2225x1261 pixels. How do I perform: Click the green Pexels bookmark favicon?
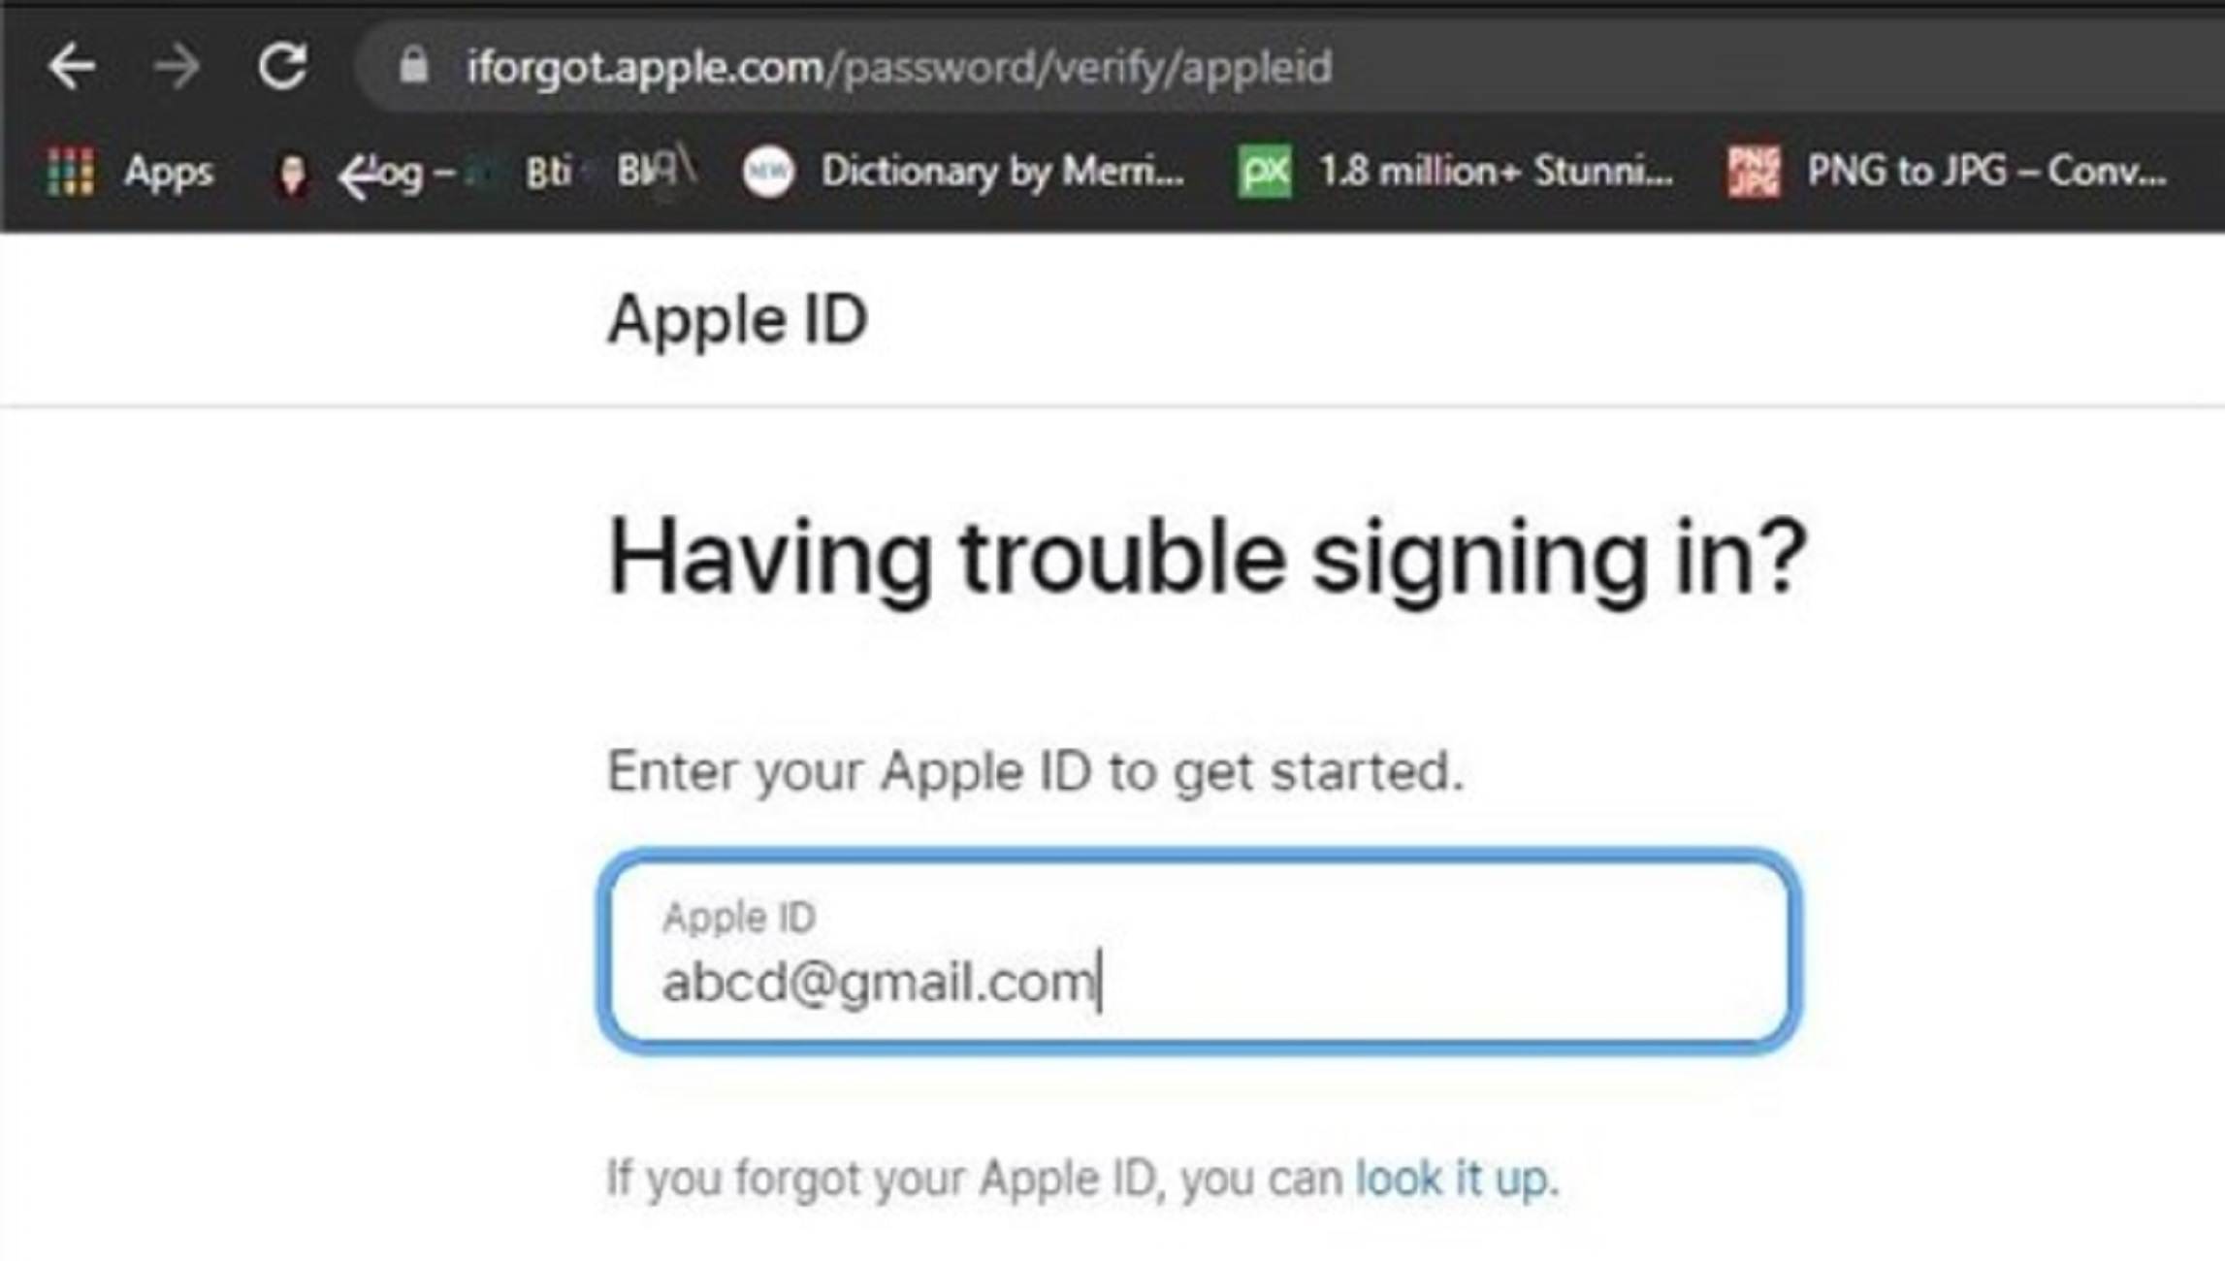(1265, 173)
